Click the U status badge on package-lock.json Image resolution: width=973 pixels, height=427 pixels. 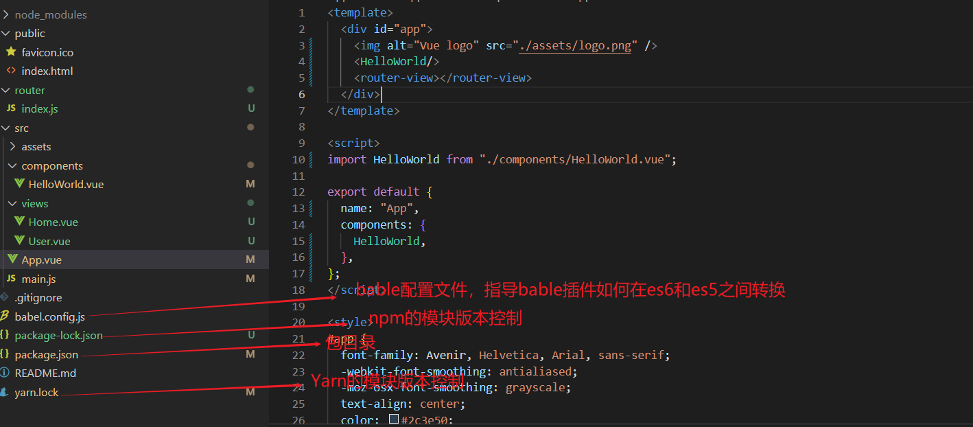coord(251,335)
